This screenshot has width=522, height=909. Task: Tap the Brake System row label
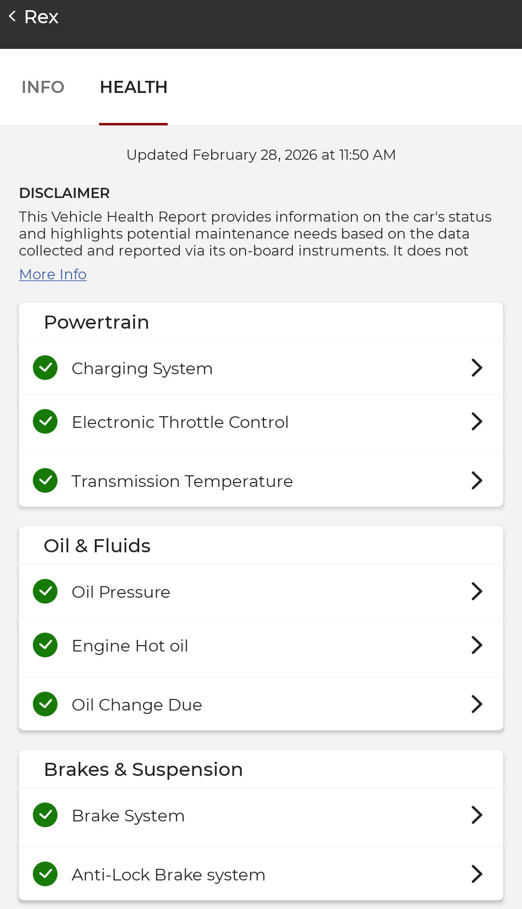click(128, 816)
